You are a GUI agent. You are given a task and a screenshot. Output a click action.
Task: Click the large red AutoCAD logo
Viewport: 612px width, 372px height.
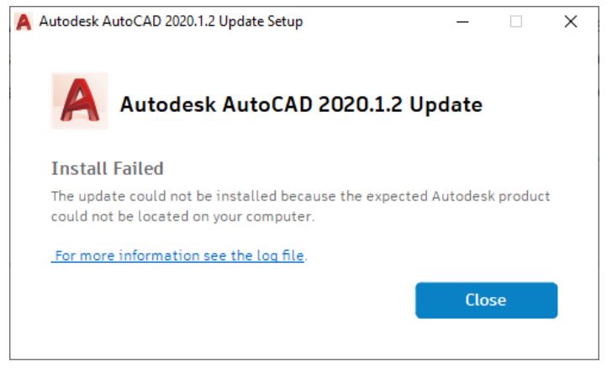tap(79, 101)
